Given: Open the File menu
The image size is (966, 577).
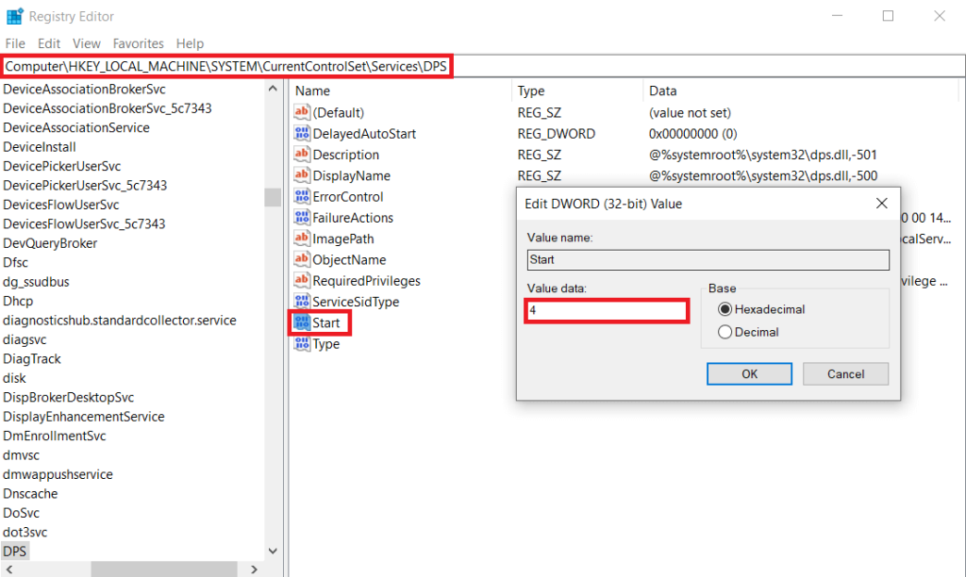Looking at the screenshot, I should [x=15, y=43].
